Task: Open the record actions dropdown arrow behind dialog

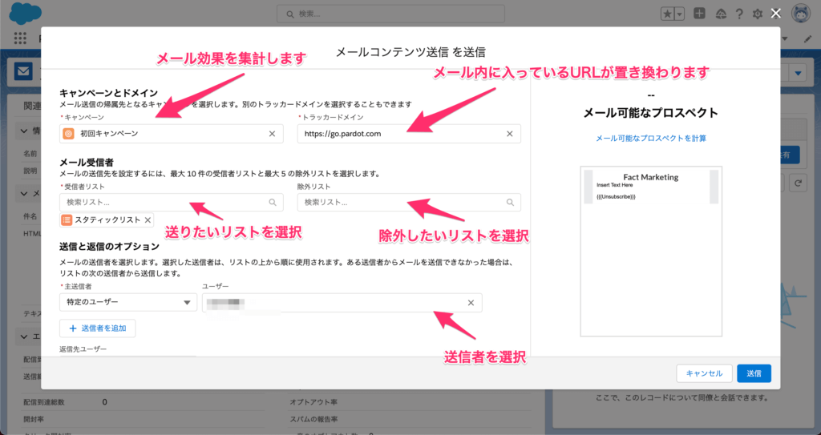Action: [x=798, y=73]
